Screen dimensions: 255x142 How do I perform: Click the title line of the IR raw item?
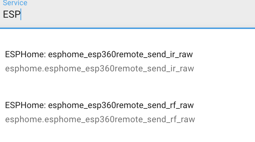pyautogui.click(x=99, y=54)
